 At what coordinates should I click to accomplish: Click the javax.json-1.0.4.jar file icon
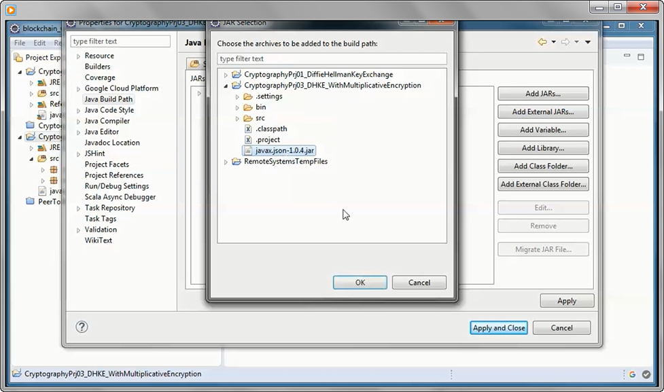[247, 150]
